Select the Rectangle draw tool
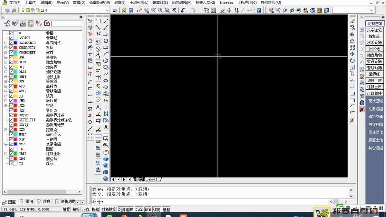Image resolution: width=386 pixels, height=217 pixels. coord(106,47)
